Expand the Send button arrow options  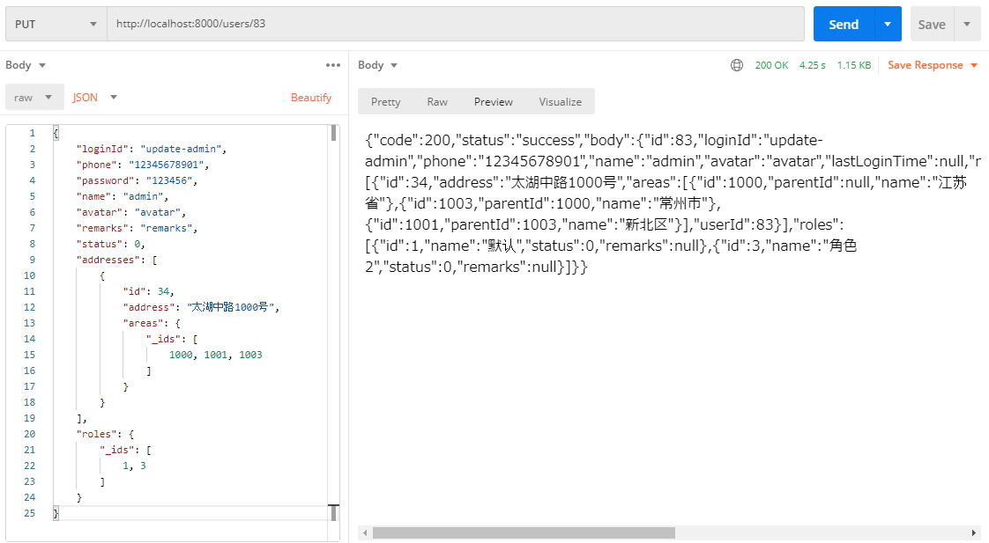(888, 25)
